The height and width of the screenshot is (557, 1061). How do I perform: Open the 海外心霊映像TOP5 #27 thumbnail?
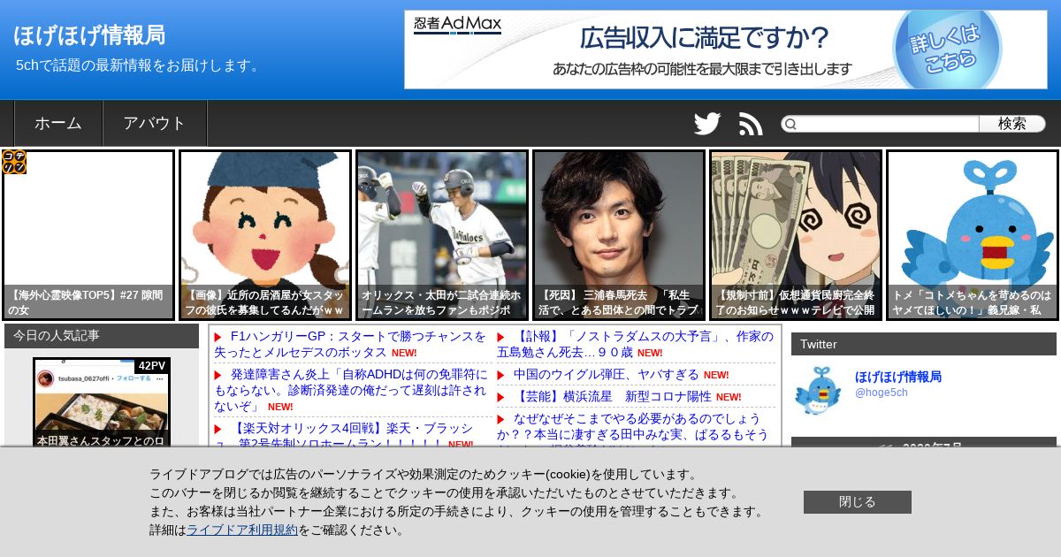(88, 235)
